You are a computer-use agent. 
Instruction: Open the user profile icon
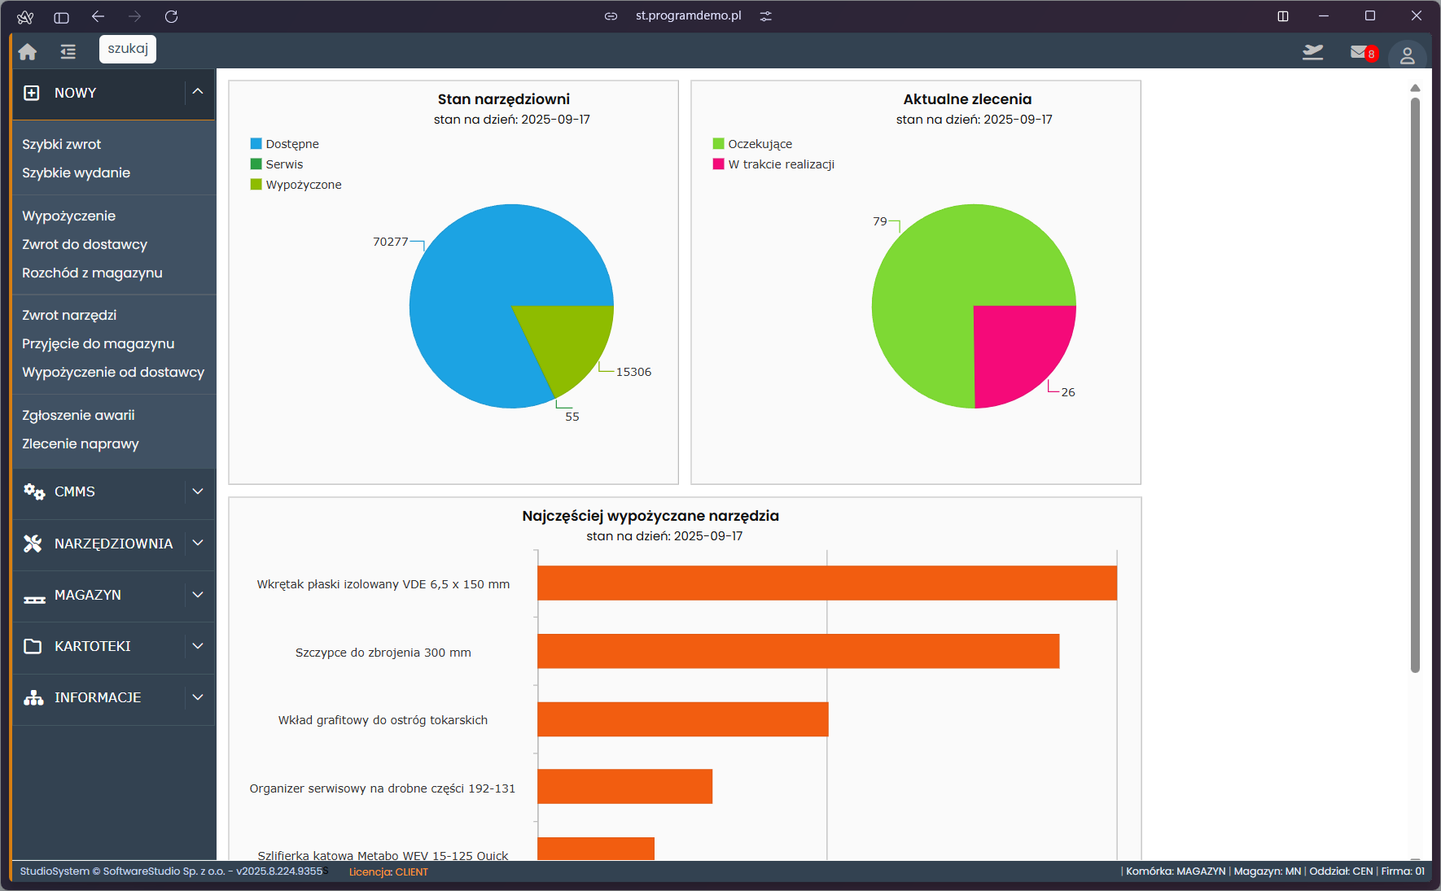pos(1408,55)
